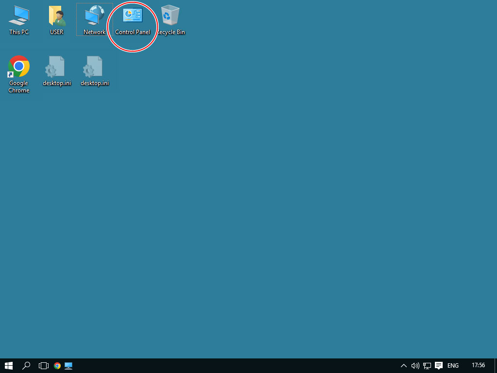Screen dimensions: 497x373
Task: Expand the hidden system tray icons
Action: click(403, 366)
